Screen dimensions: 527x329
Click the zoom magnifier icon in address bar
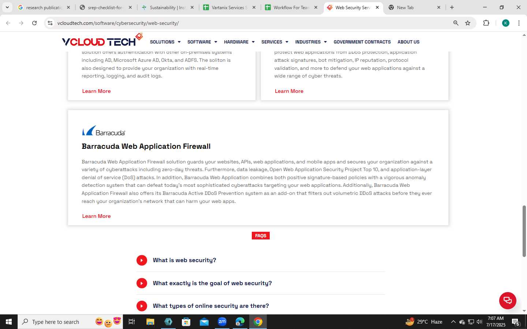coord(456,23)
